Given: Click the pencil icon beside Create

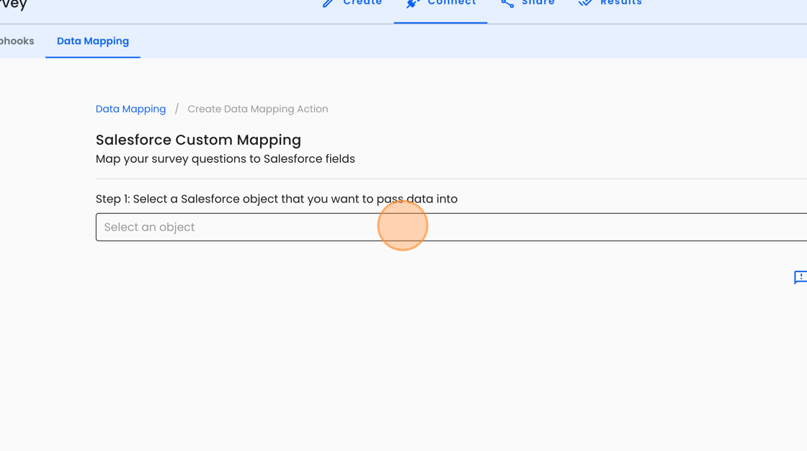Looking at the screenshot, I should point(329,3).
